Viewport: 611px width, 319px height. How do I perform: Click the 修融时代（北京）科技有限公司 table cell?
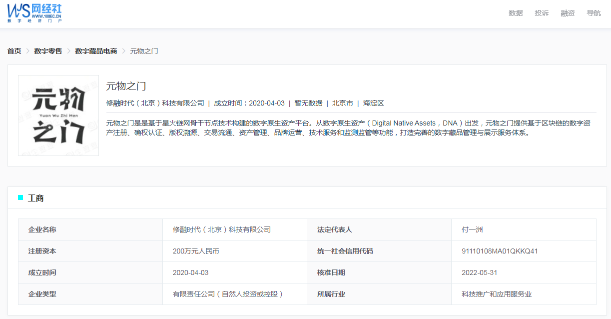(x=235, y=229)
